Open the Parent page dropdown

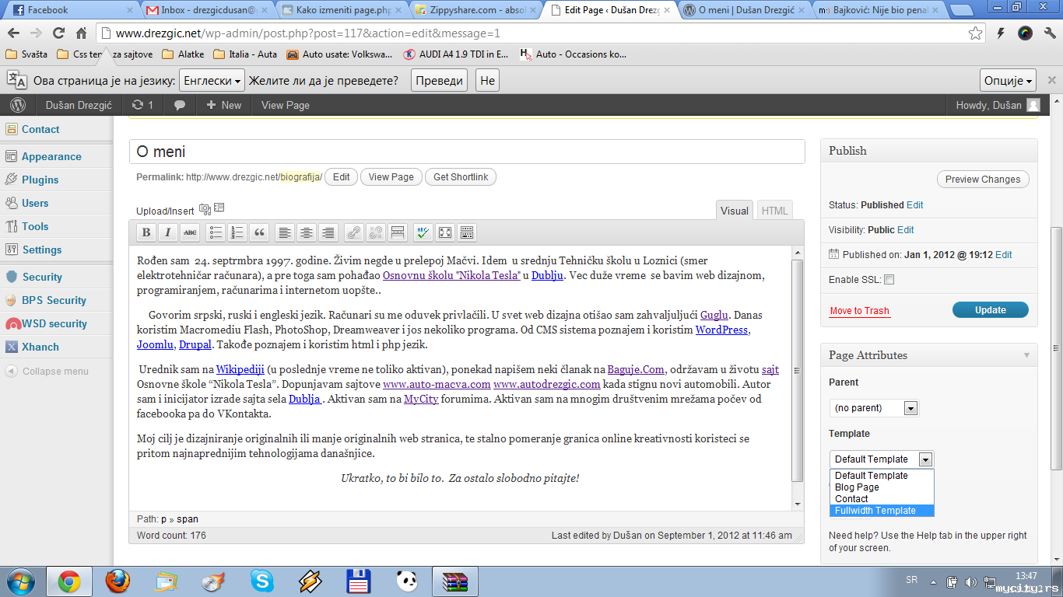coord(875,408)
